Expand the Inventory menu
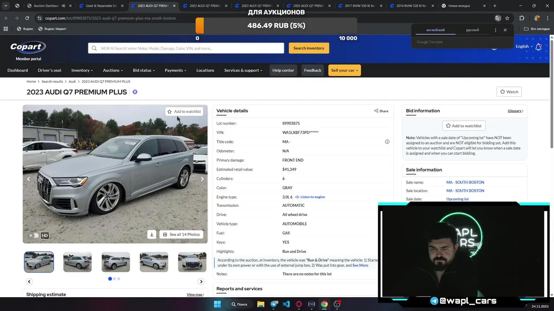 pos(82,70)
